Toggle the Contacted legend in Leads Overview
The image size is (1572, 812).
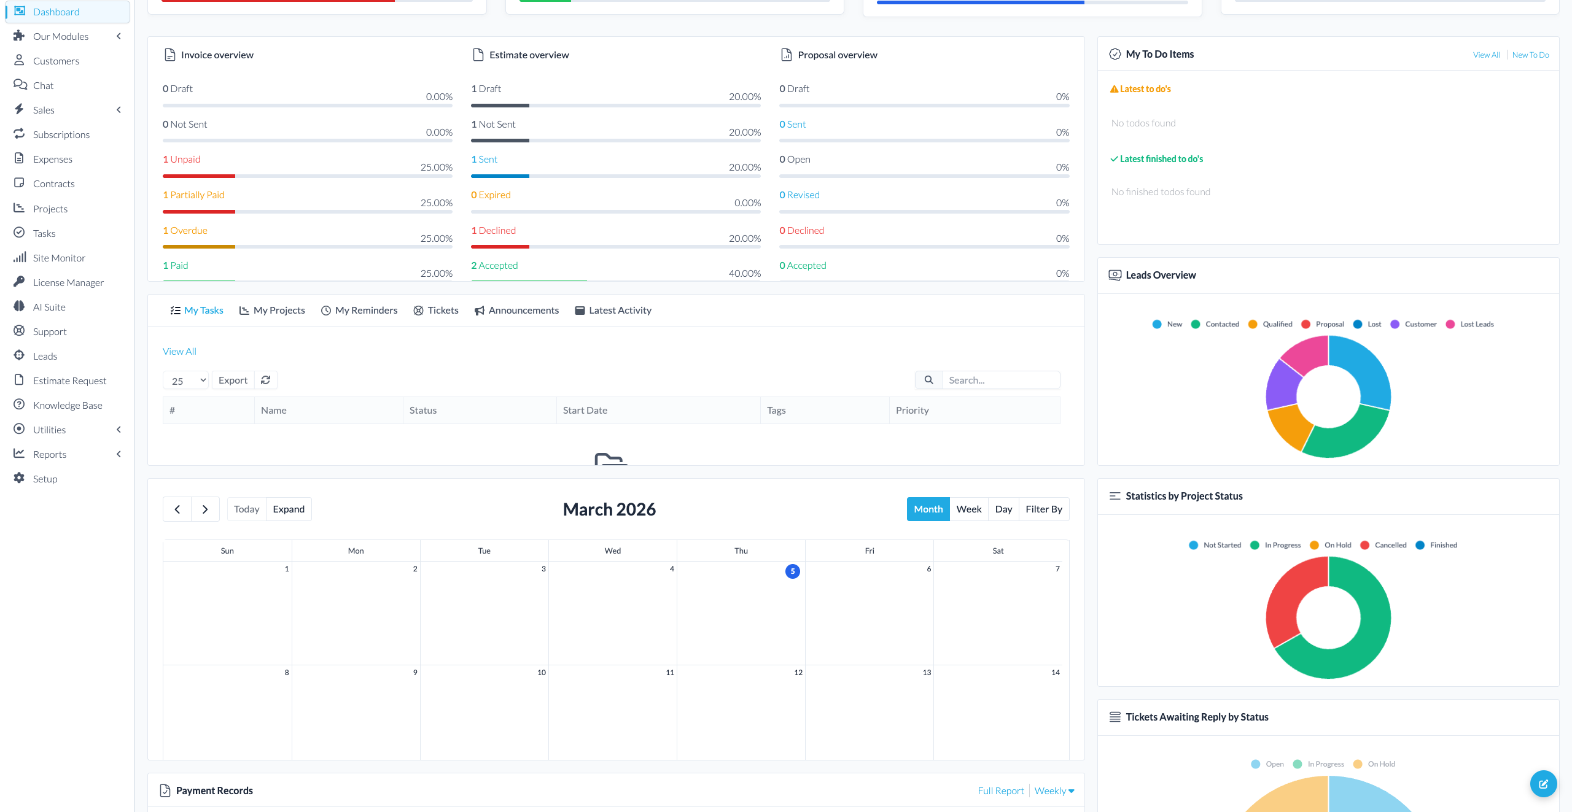click(1215, 324)
